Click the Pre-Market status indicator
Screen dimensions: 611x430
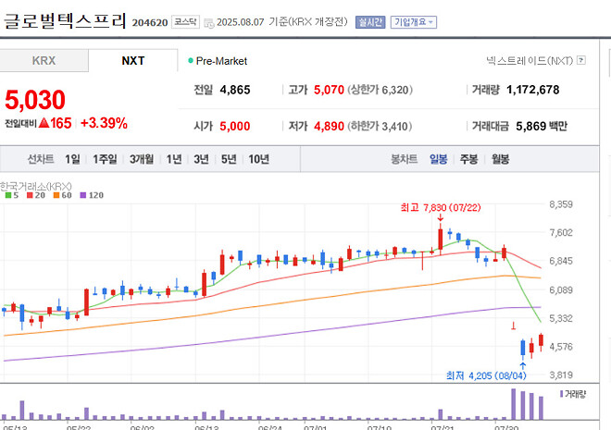(x=218, y=61)
